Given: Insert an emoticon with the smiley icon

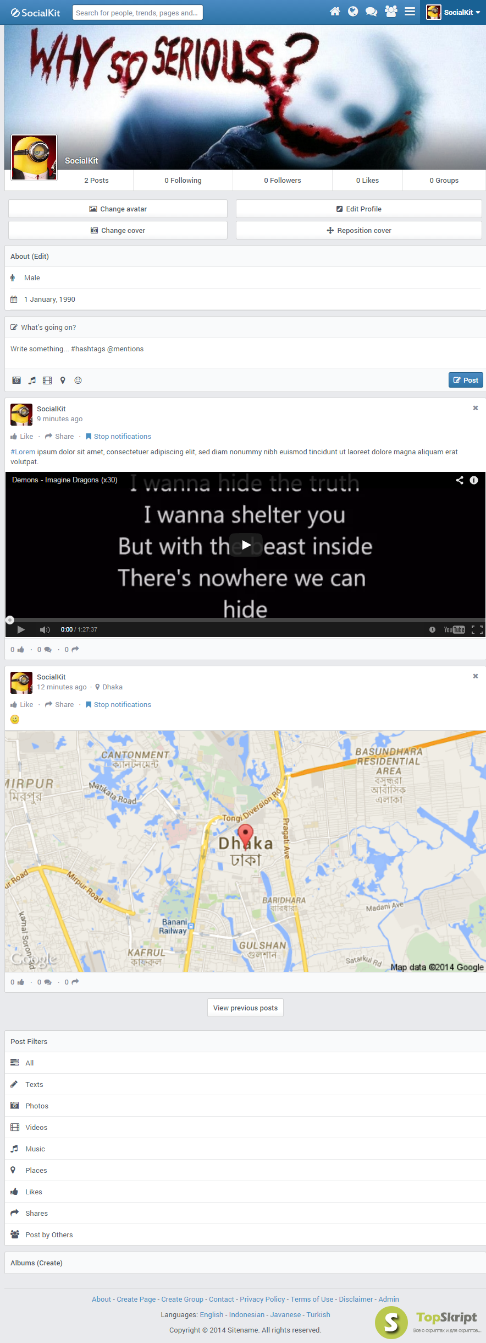Looking at the screenshot, I should [78, 380].
